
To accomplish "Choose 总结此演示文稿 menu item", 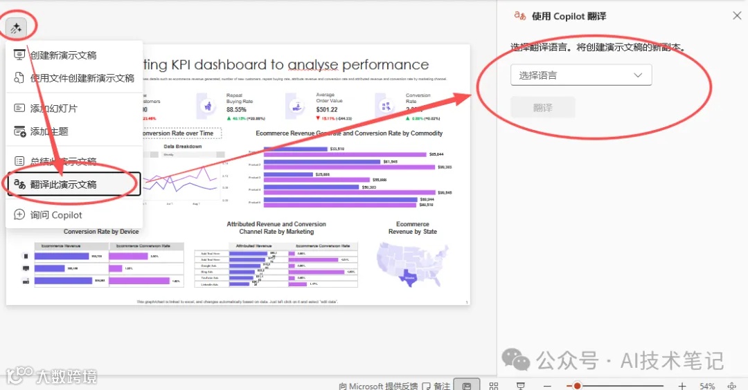I will (74, 161).
